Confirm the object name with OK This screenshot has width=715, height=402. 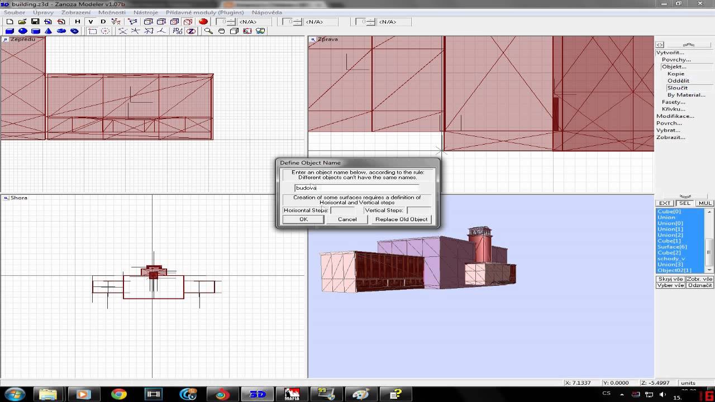(303, 219)
